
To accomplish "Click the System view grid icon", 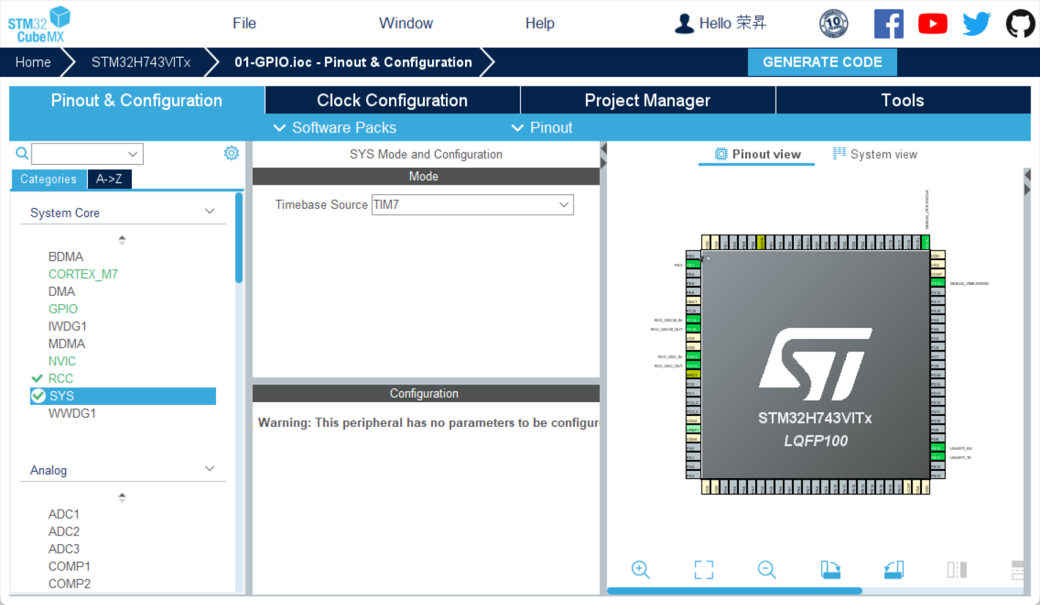I will (839, 154).
